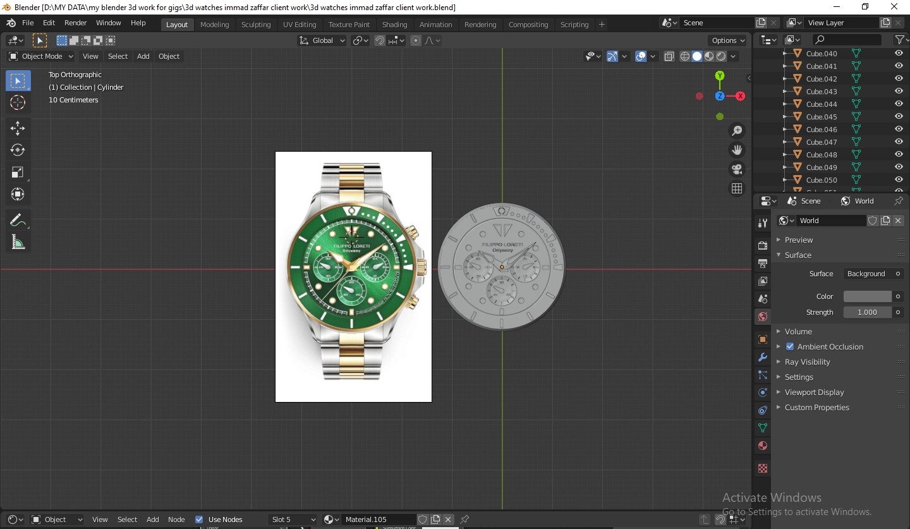Open the viewport Add menu
910x529 pixels.
pyautogui.click(x=143, y=56)
